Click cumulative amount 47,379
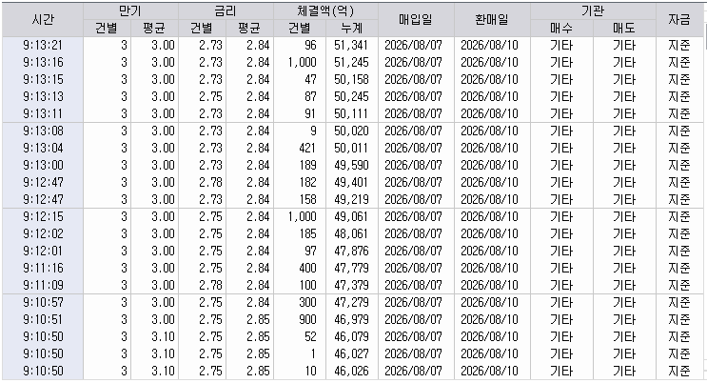Image resolution: width=707 pixels, height=383 pixels. click(351, 286)
